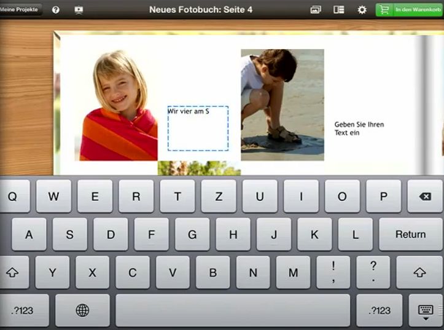
Task: Hide keyboard with the dismiss key
Action: click(425, 311)
